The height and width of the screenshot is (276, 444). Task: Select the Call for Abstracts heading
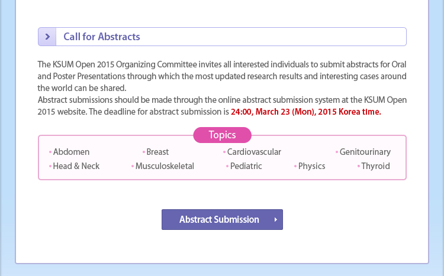click(x=102, y=37)
